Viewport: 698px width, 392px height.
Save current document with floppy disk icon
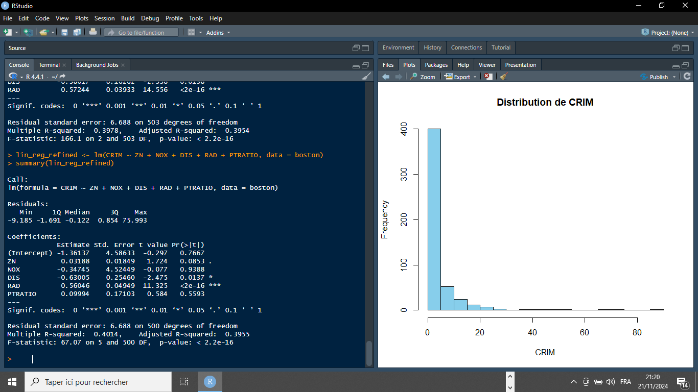pyautogui.click(x=64, y=32)
